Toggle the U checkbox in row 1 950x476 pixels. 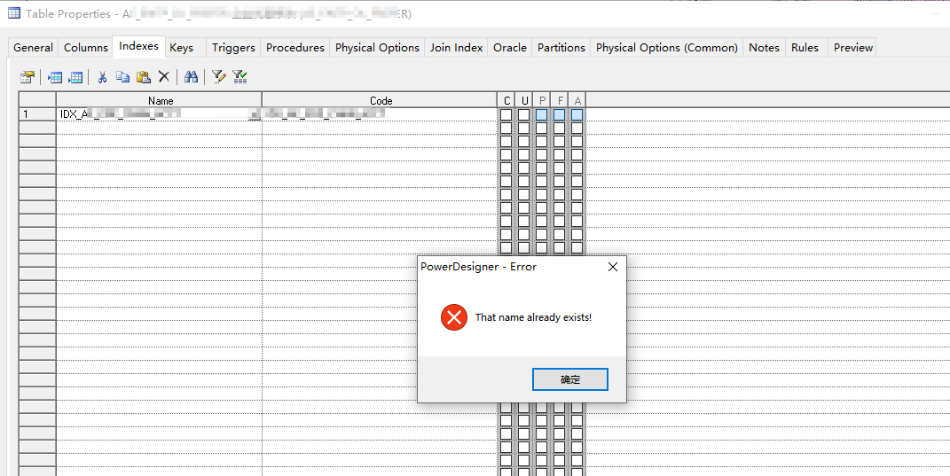pyautogui.click(x=523, y=114)
